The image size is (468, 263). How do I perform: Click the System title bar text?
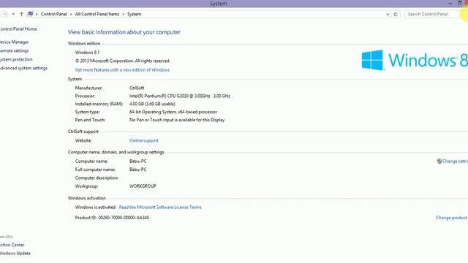(x=219, y=4)
